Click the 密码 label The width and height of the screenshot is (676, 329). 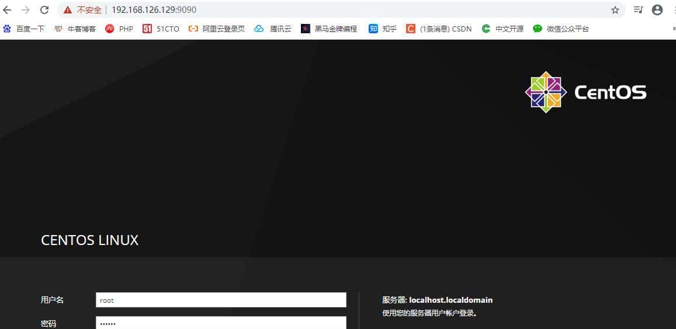48,324
